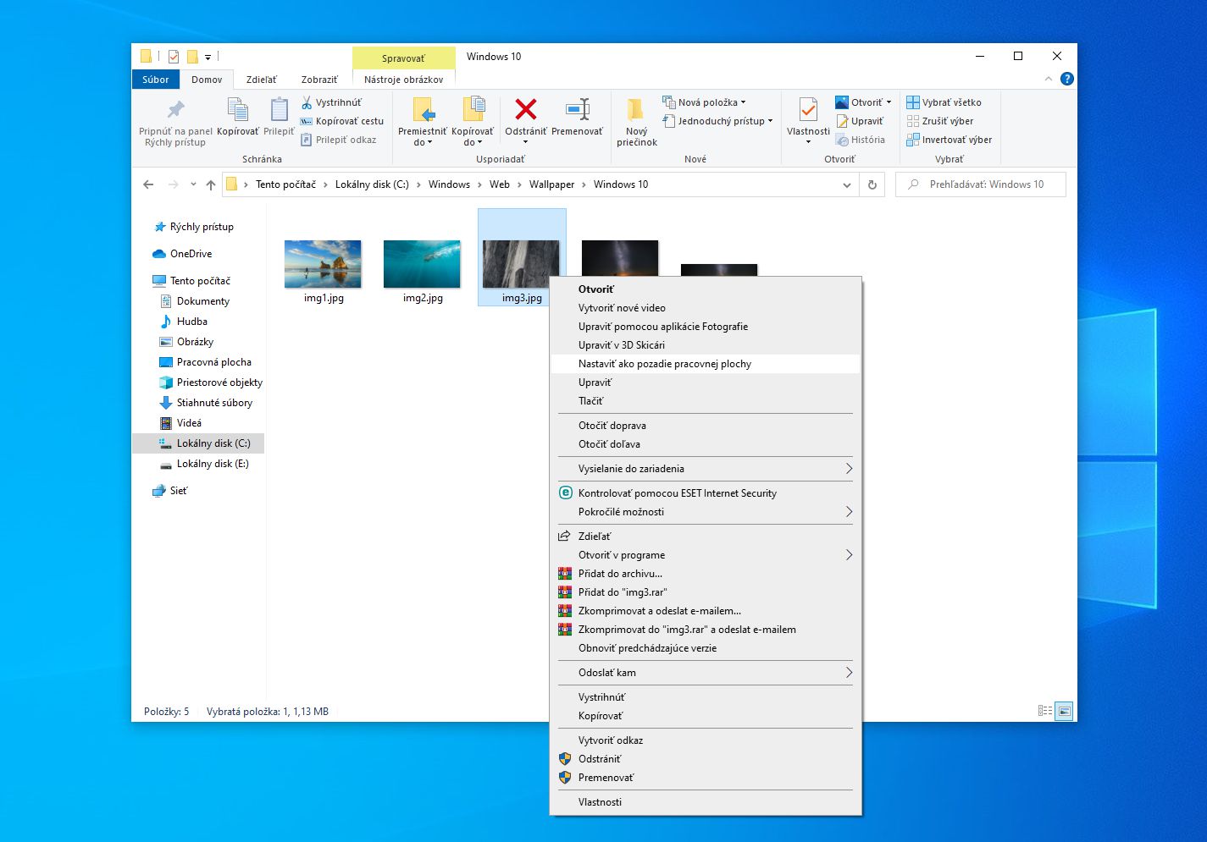Viewport: 1207px width, 842px height.
Task: Select img2.jpg thumbnail
Action: tap(422, 264)
